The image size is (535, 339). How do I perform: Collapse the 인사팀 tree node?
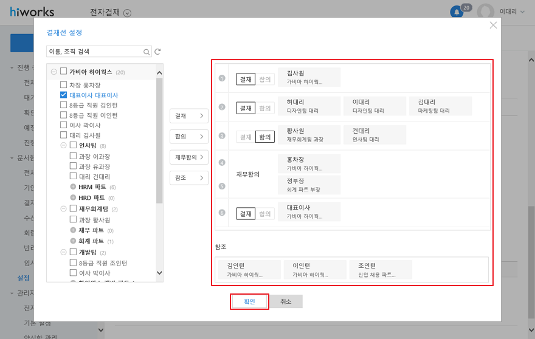coord(64,146)
